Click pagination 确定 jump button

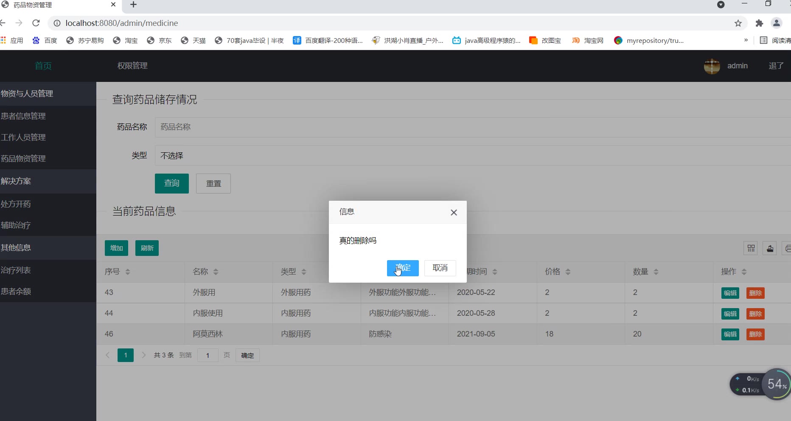(x=247, y=355)
